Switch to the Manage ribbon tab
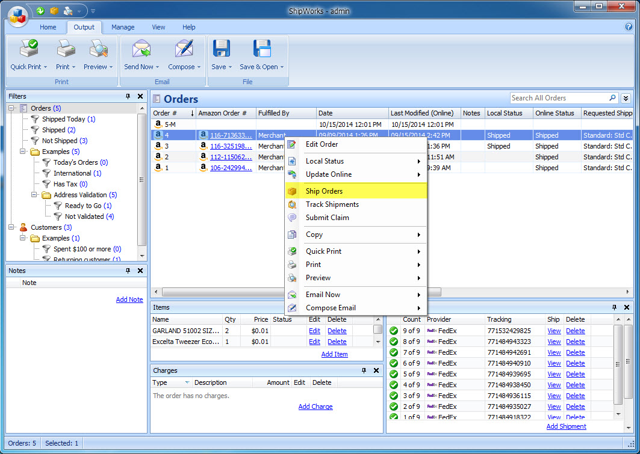The height and width of the screenshot is (454, 640). point(123,27)
